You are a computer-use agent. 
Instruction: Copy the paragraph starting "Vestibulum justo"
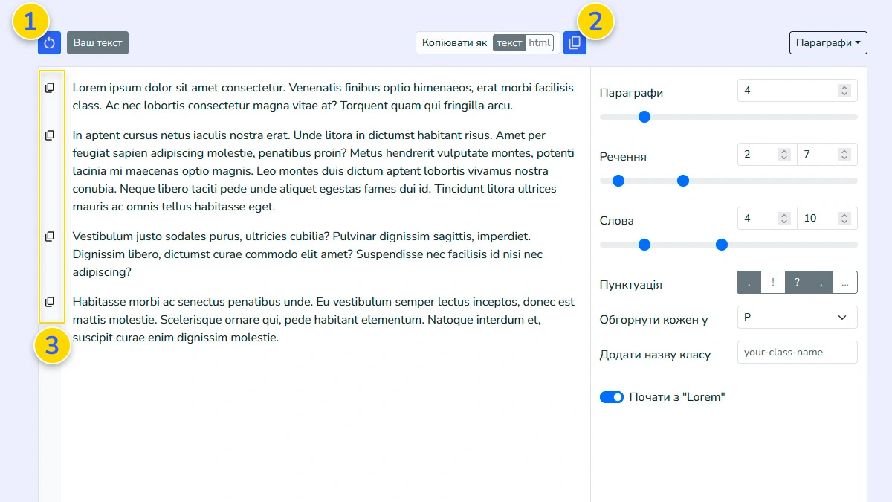50,236
